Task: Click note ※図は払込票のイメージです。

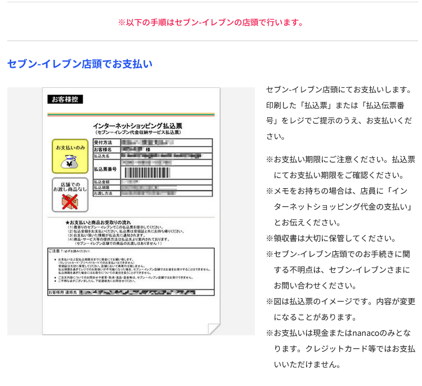Action: point(320,301)
